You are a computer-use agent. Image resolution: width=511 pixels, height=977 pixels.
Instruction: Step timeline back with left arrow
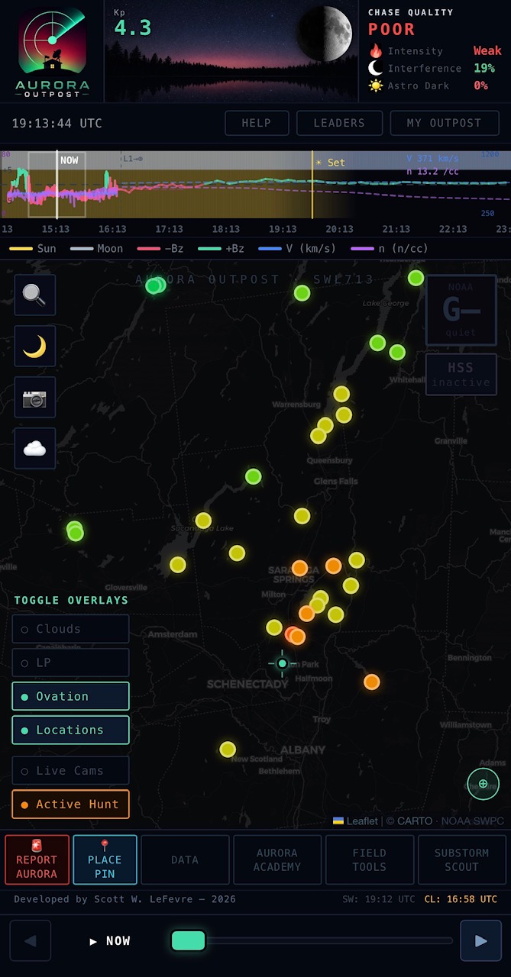click(x=31, y=941)
